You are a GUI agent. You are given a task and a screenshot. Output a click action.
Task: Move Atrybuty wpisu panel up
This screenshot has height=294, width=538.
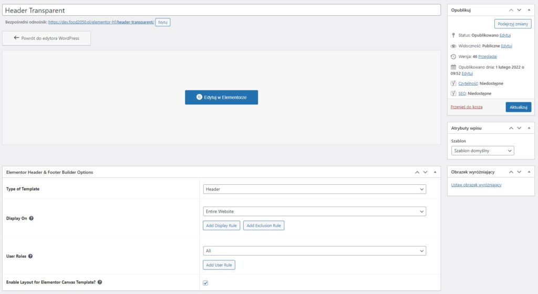(511, 128)
